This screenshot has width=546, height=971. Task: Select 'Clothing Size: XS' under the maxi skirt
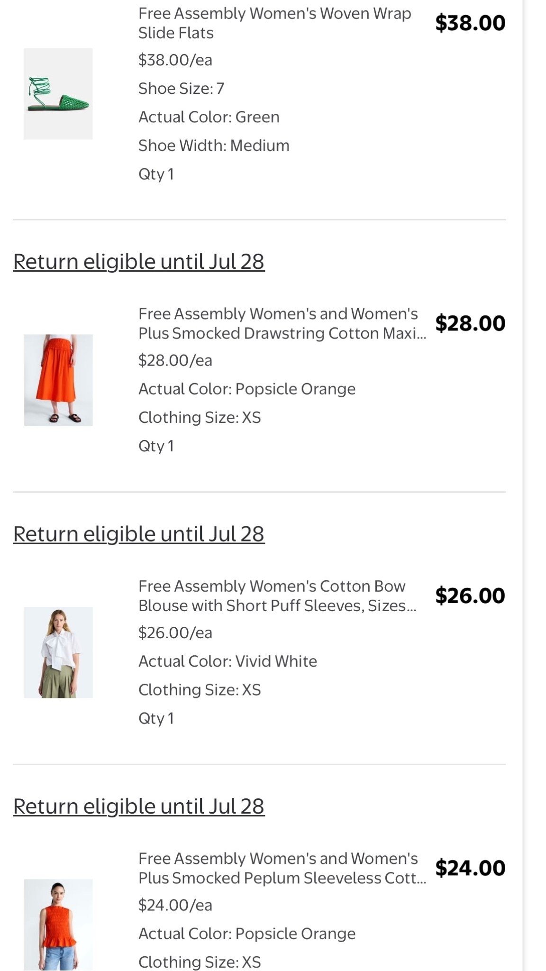(x=199, y=417)
